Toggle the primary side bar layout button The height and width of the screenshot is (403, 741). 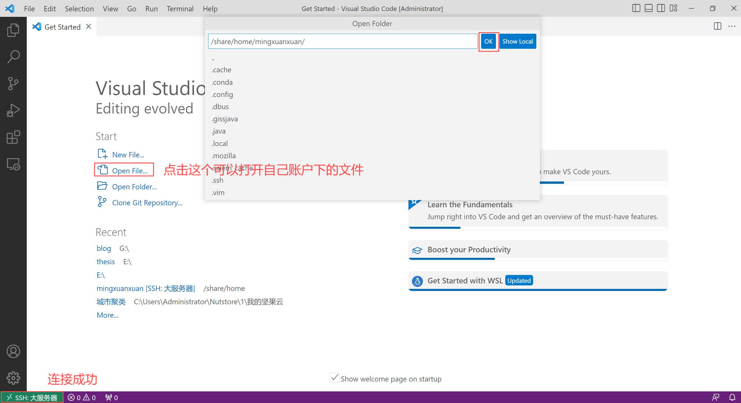[x=636, y=8]
